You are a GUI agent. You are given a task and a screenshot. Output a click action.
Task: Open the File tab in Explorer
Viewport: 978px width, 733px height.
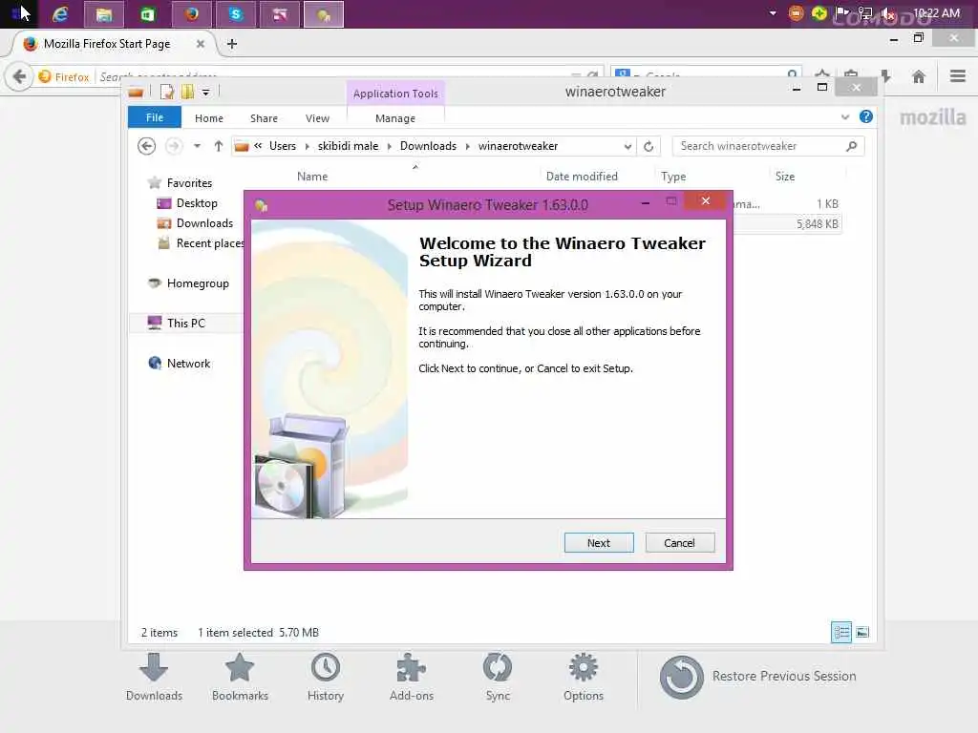pos(154,117)
